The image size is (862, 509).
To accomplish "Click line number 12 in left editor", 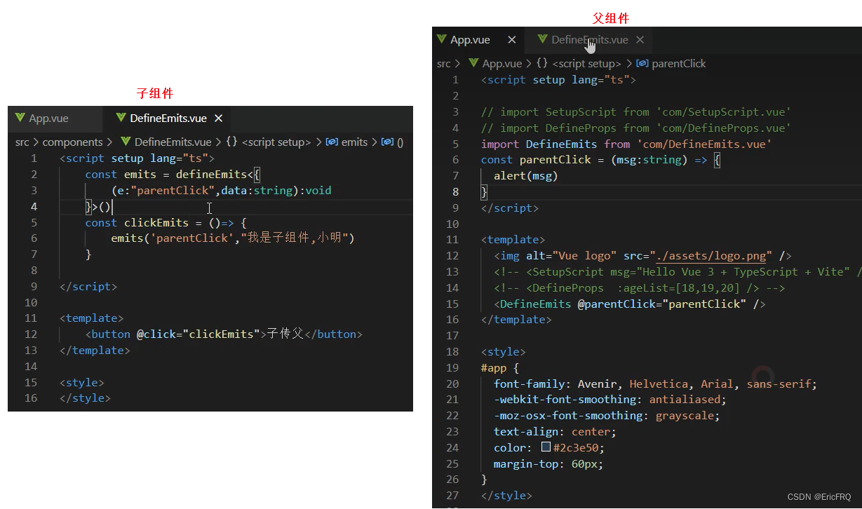I will (x=31, y=334).
